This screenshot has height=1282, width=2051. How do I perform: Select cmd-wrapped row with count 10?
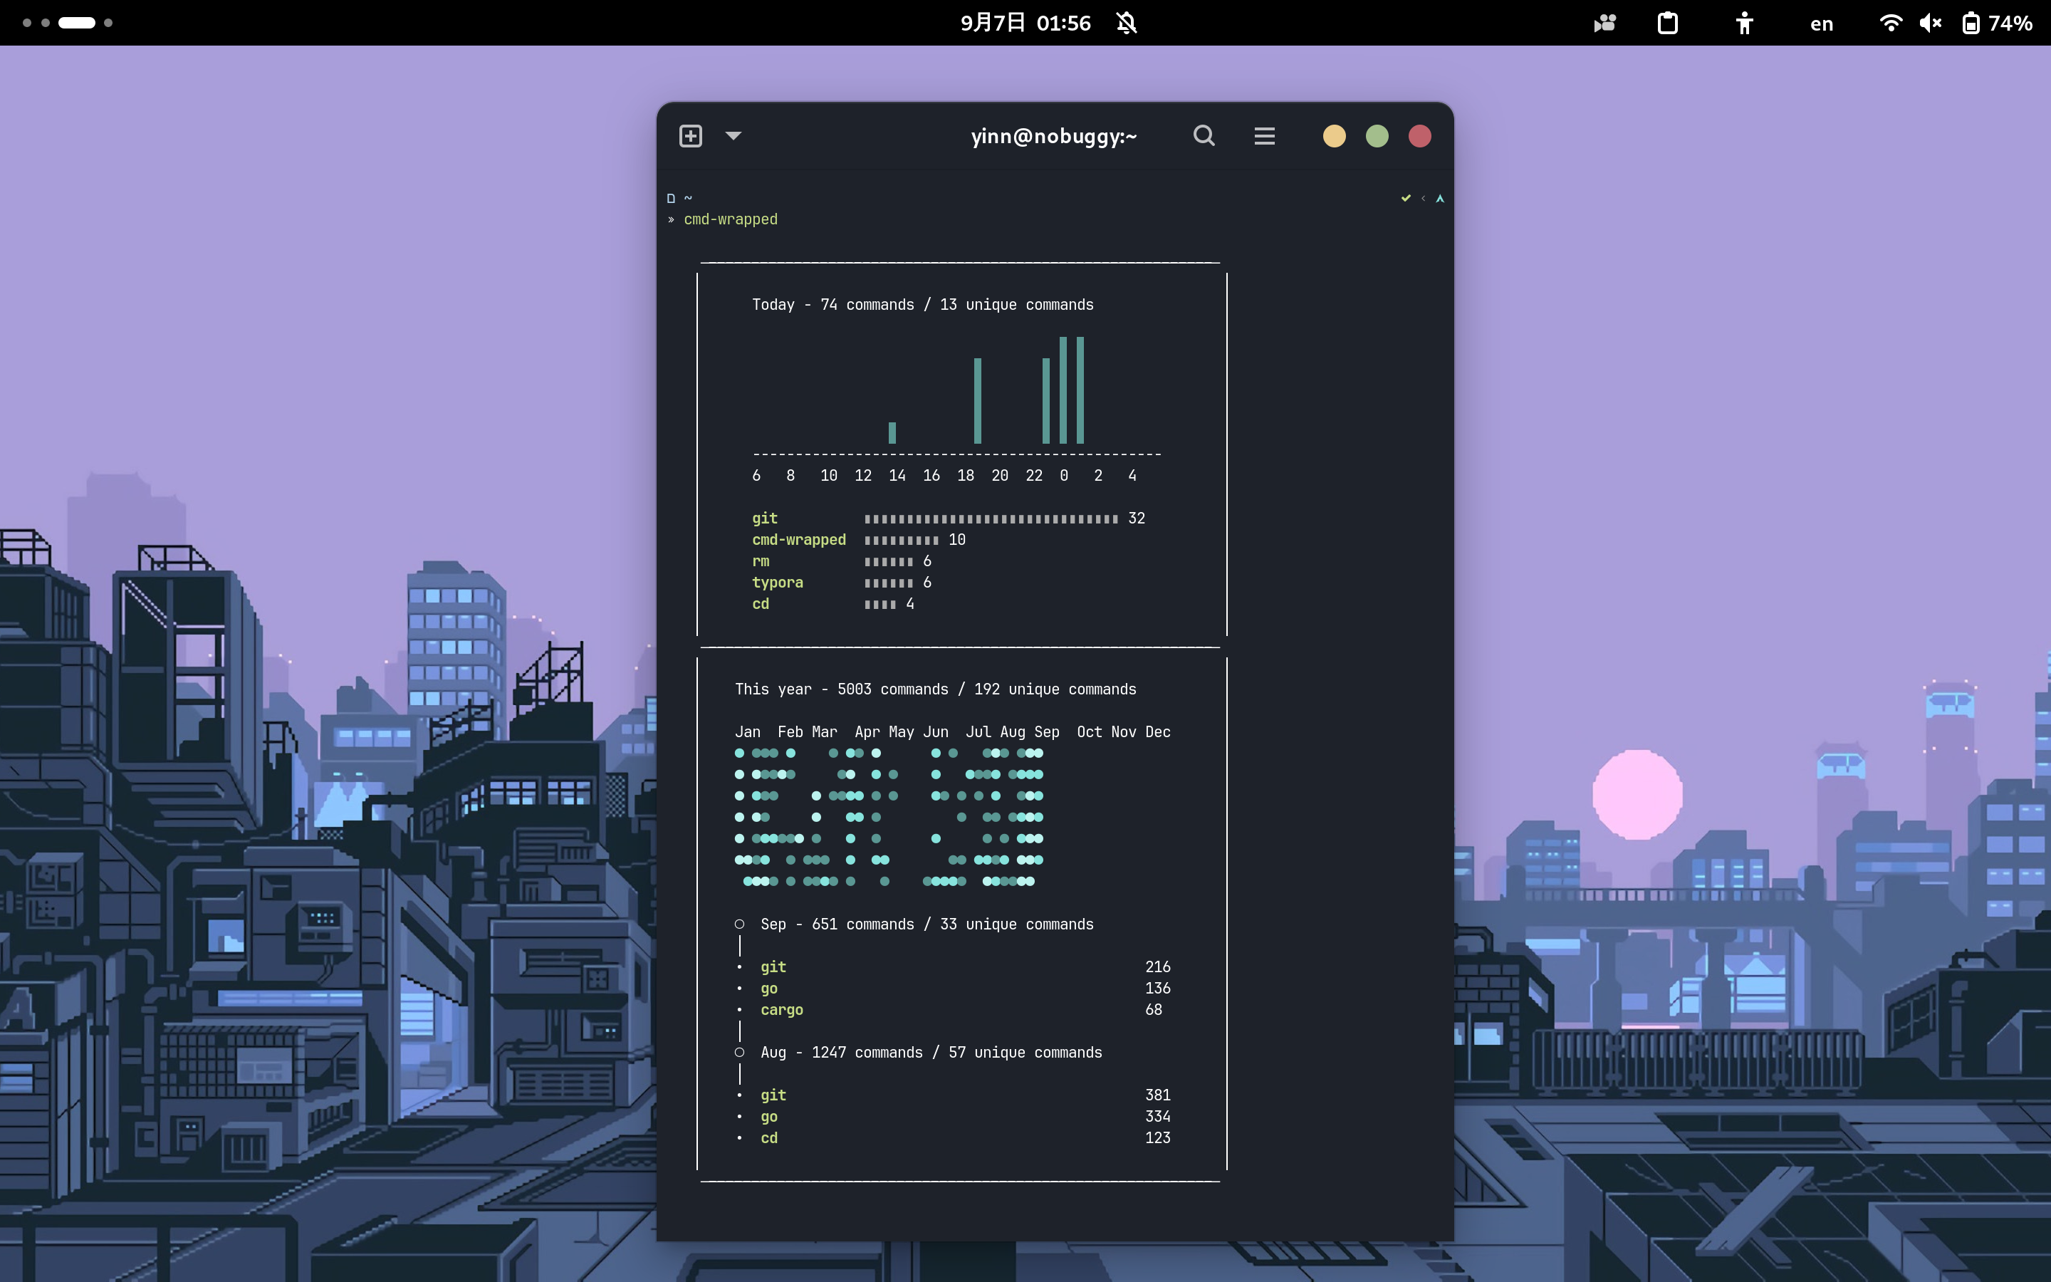859,539
